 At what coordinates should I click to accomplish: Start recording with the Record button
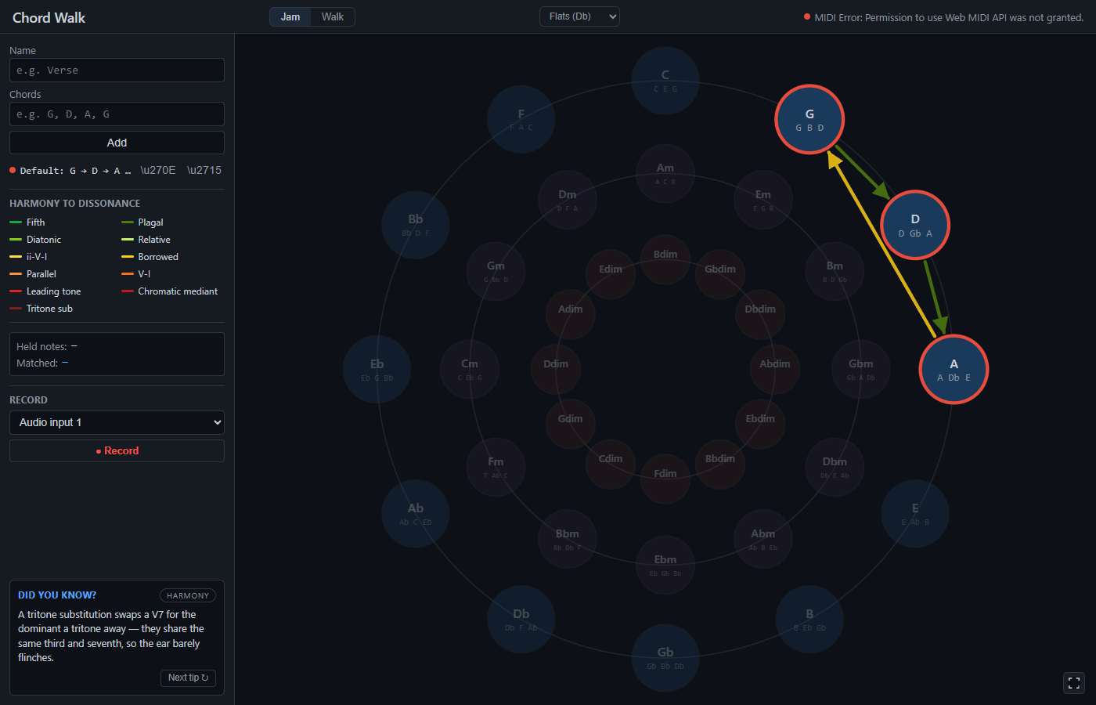[117, 450]
